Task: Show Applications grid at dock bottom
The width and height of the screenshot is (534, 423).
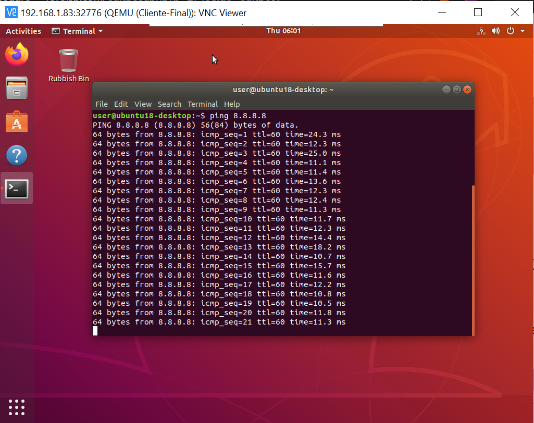Action: 17,407
